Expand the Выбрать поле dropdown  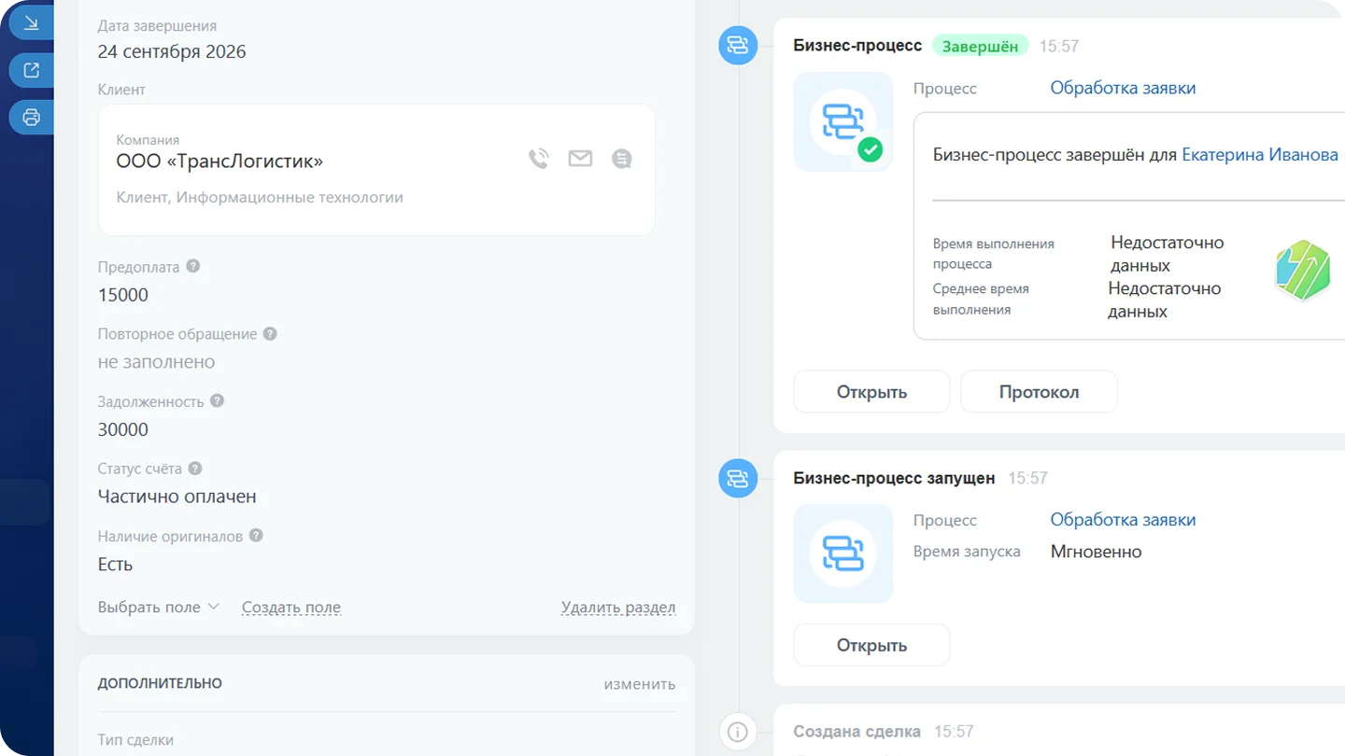coord(159,608)
